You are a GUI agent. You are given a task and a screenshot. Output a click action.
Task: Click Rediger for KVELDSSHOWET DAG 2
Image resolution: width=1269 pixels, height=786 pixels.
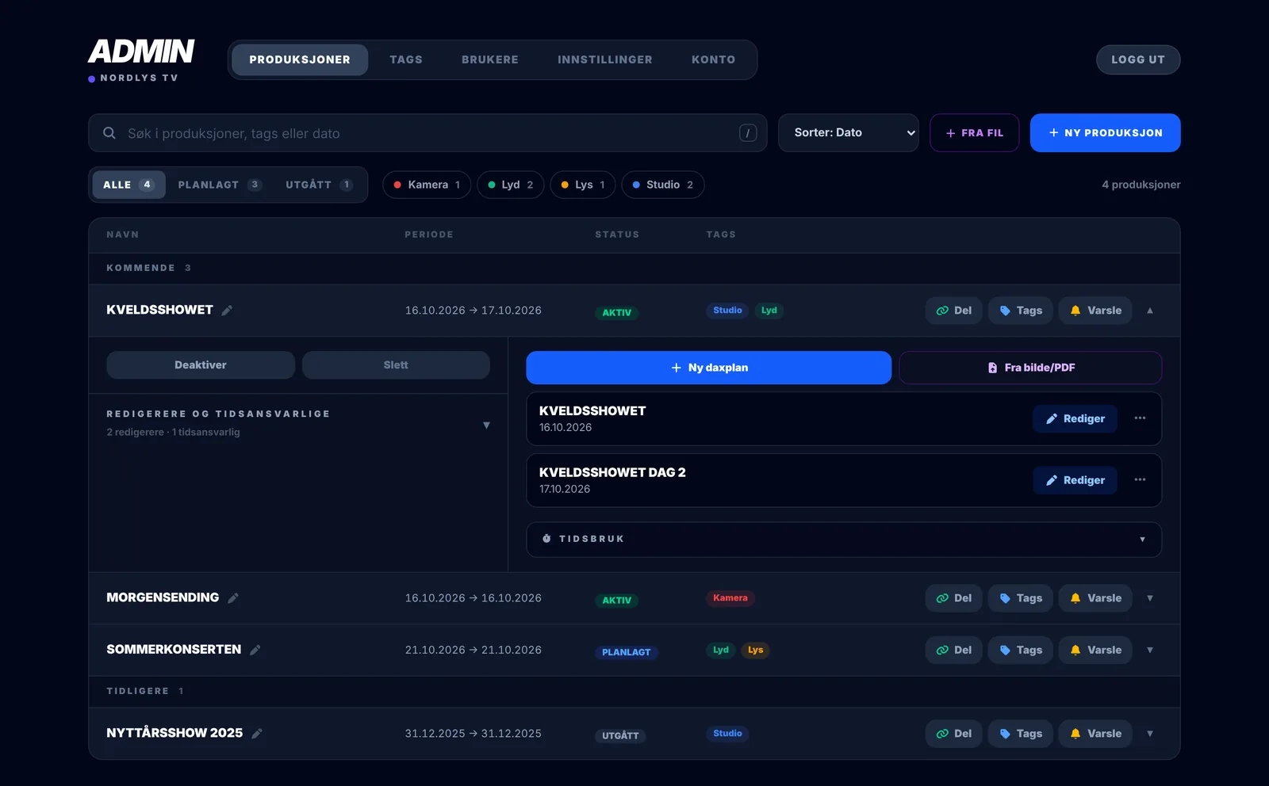(1075, 480)
